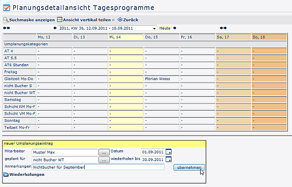Click the Mitarbeiter field with Muster Max

click(65, 152)
